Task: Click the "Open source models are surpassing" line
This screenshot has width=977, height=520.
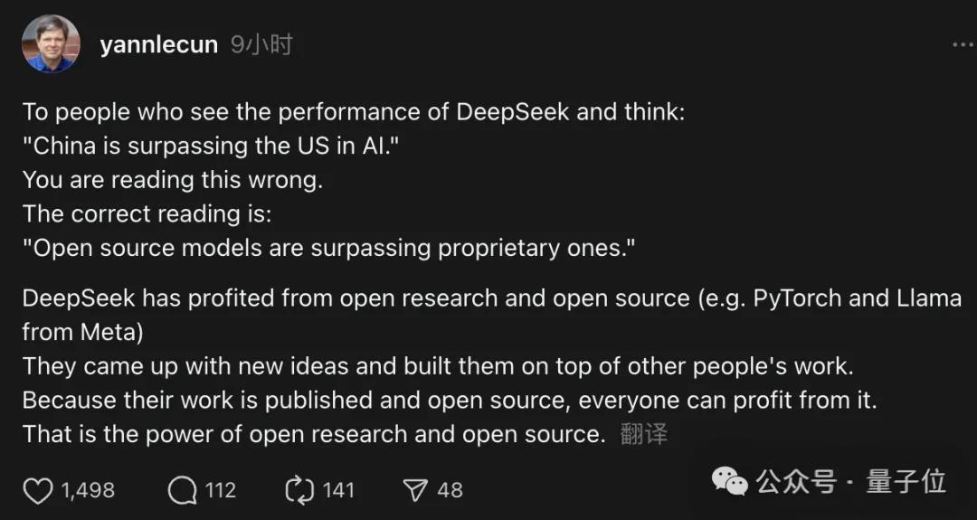Action: [329, 249]
